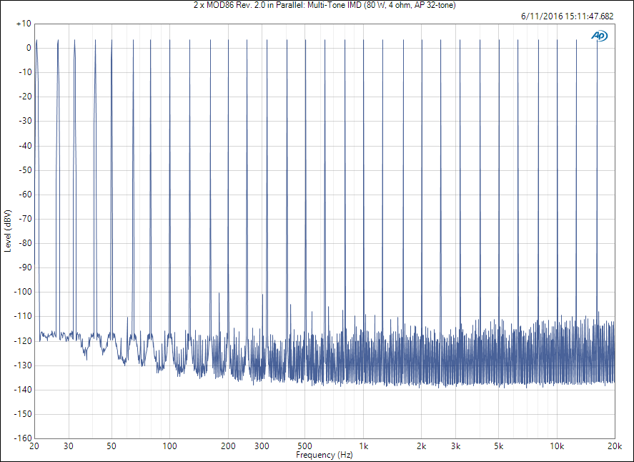Click the -110 level axis tick label

pos(23,316)
